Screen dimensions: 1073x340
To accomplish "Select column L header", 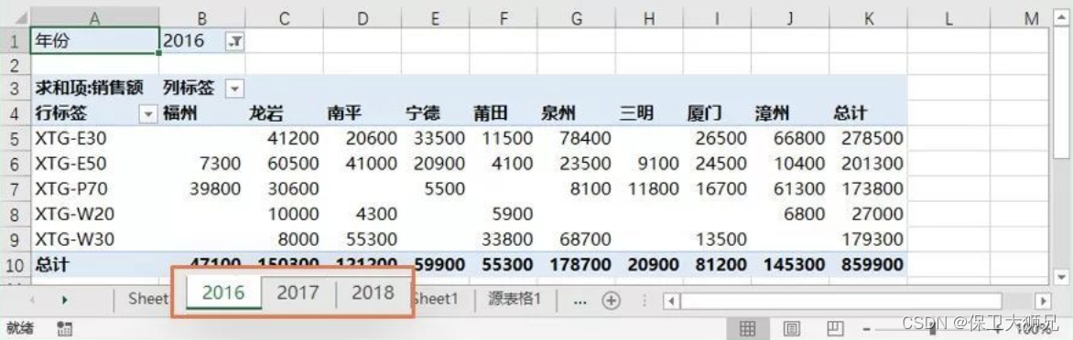I will 948,18.
